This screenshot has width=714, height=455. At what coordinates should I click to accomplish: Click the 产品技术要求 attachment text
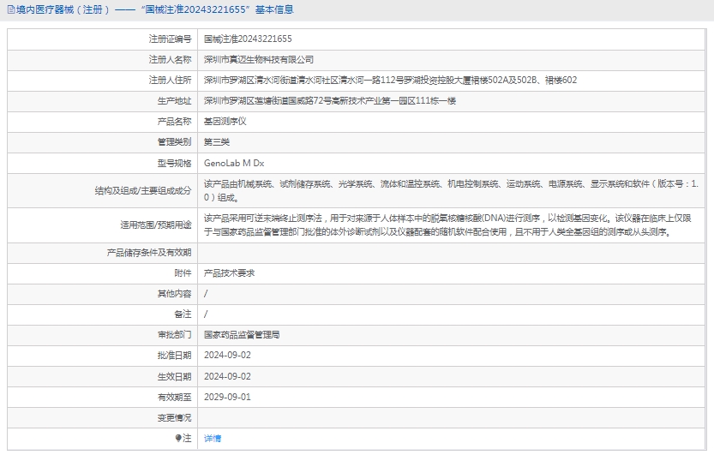point(229,272)
